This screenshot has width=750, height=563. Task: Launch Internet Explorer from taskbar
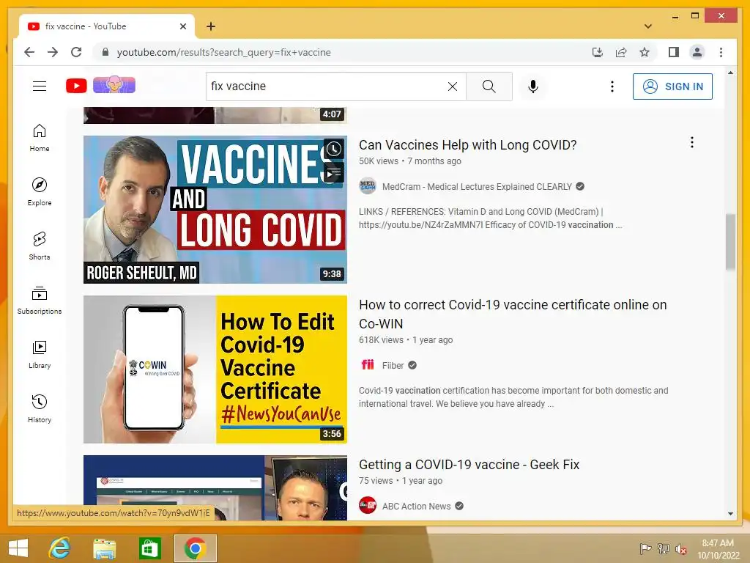pos(59,548)
